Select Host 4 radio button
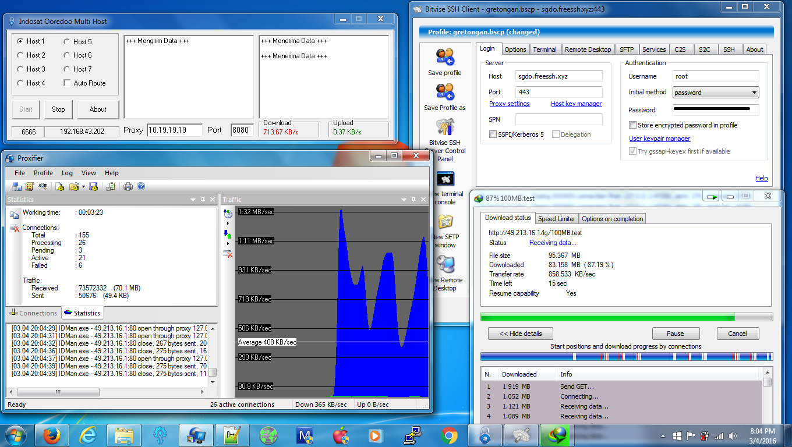The image size is (792, 447). click(x=20, y=83)
